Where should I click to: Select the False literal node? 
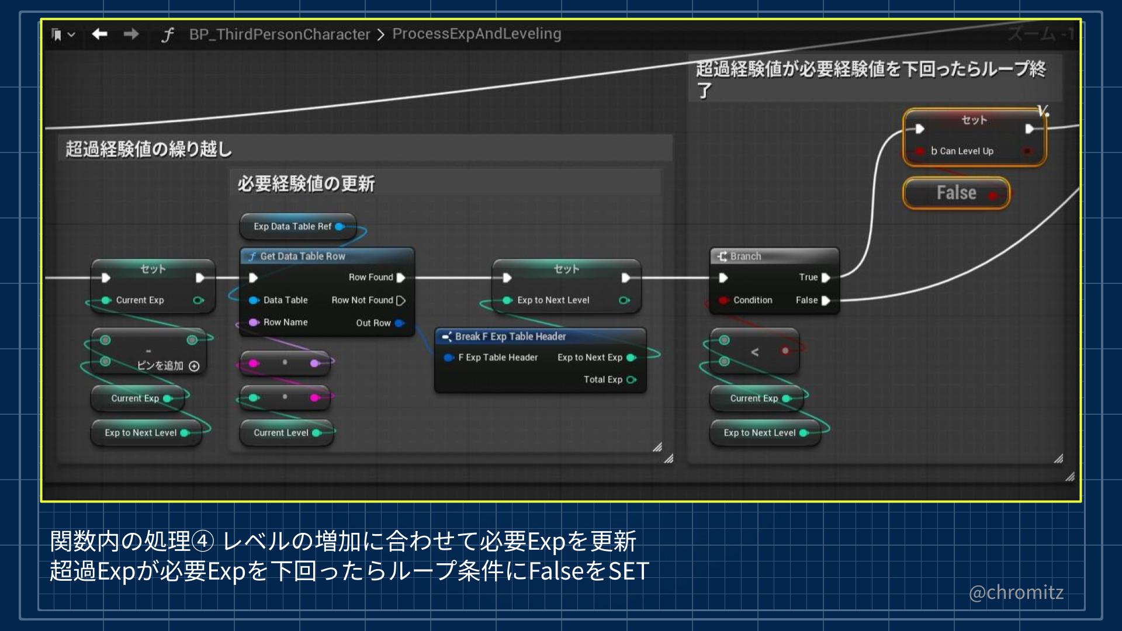(956, 193)
